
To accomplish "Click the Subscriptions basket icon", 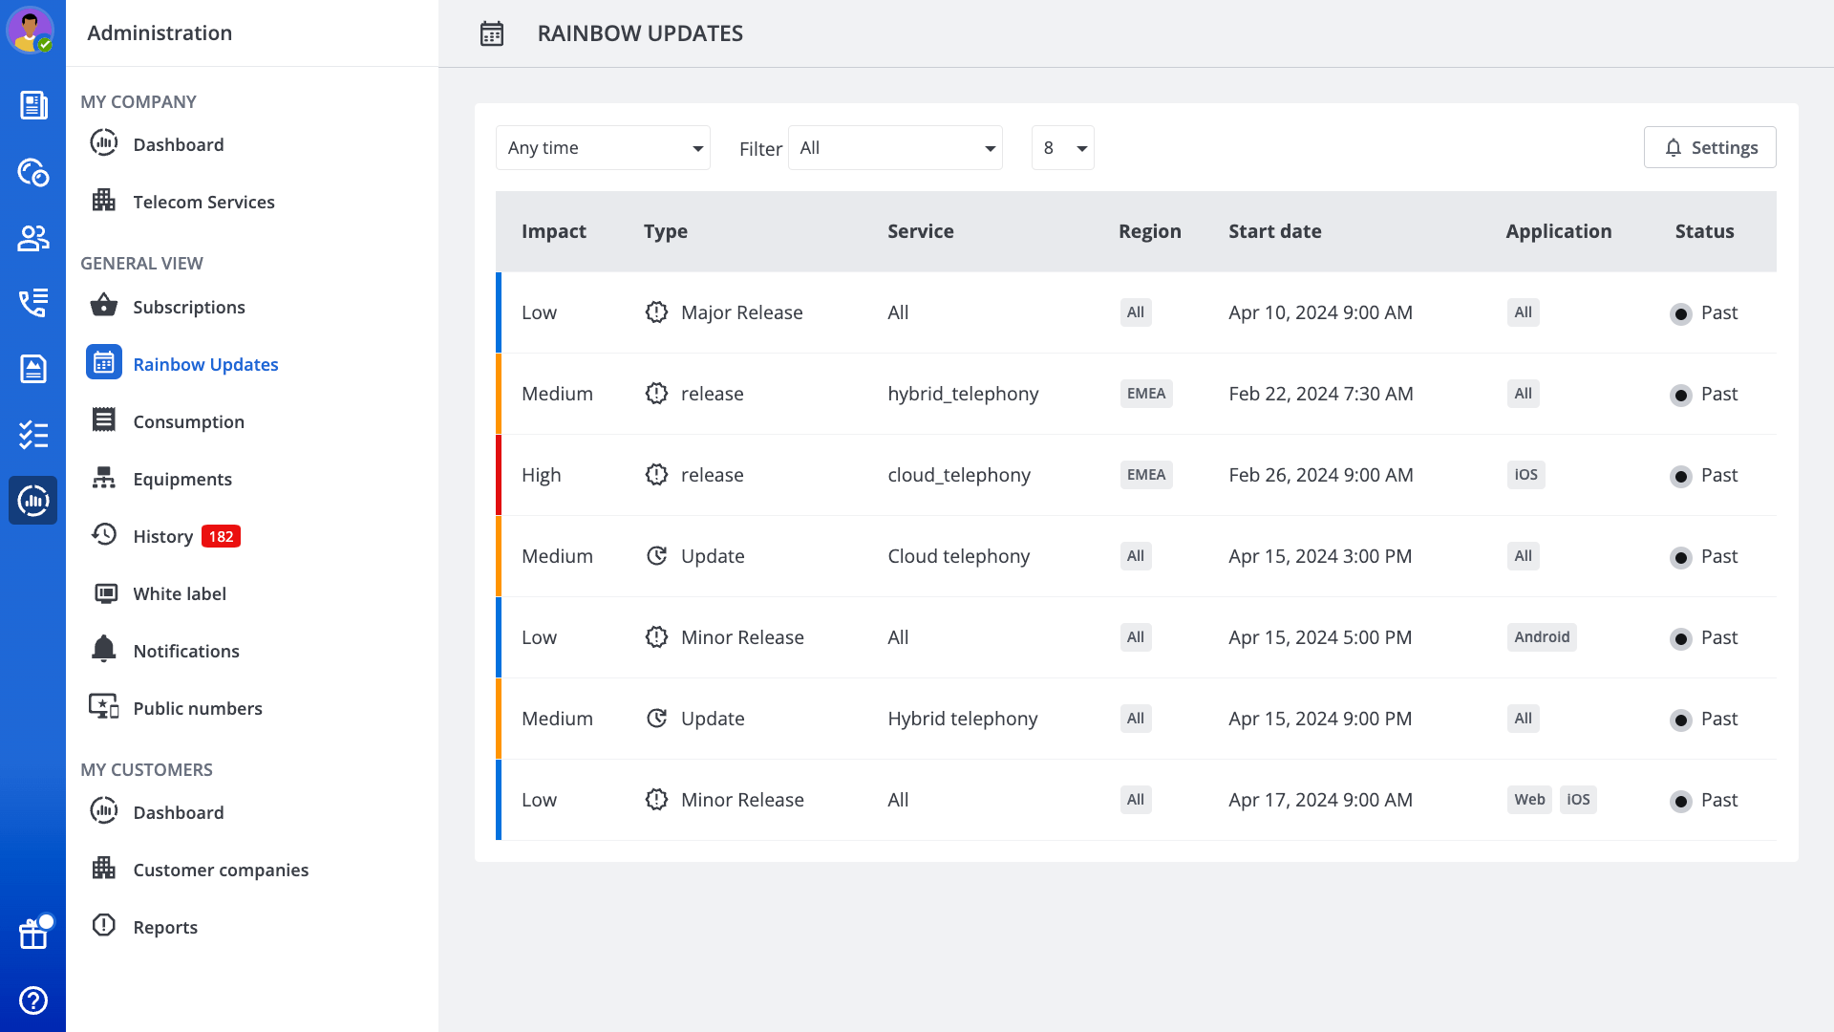I will (x=103, y=306).
